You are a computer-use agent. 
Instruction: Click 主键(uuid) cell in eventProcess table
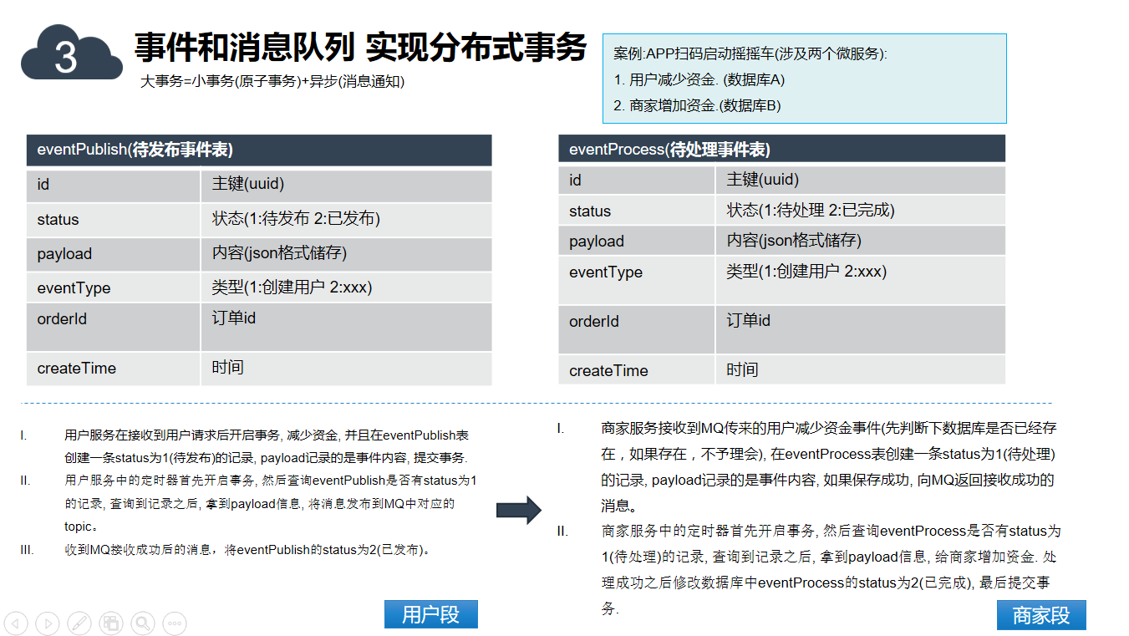pyautogui.click(x=861, y=181)
